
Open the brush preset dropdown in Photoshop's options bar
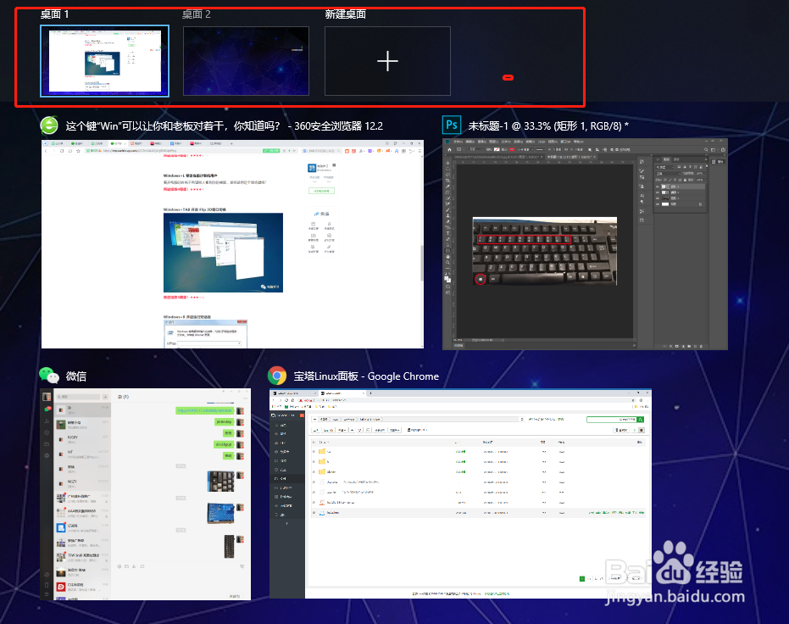[x=462, y=149]
